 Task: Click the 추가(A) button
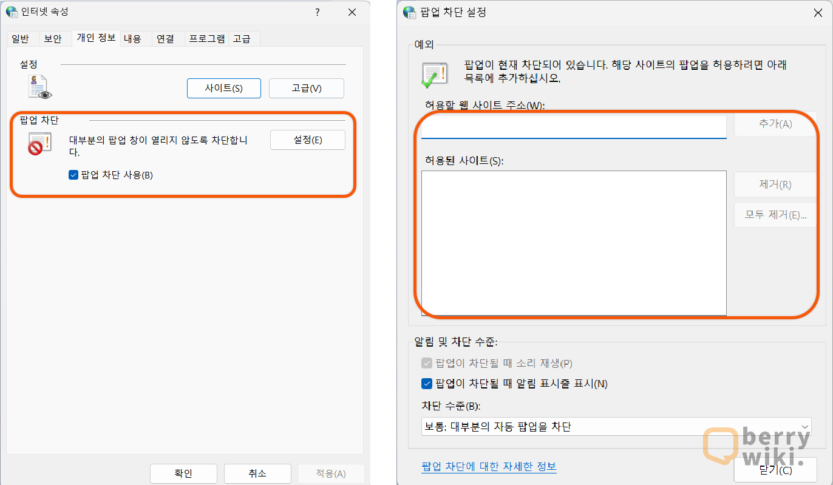point(775,124)
